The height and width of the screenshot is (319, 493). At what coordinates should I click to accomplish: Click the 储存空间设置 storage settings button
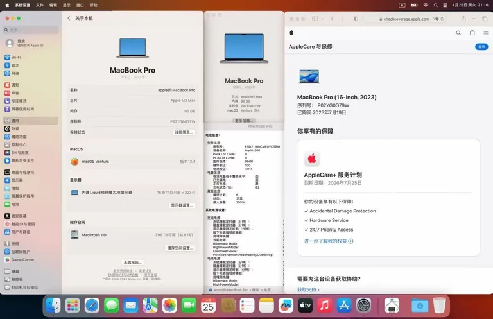180,248
